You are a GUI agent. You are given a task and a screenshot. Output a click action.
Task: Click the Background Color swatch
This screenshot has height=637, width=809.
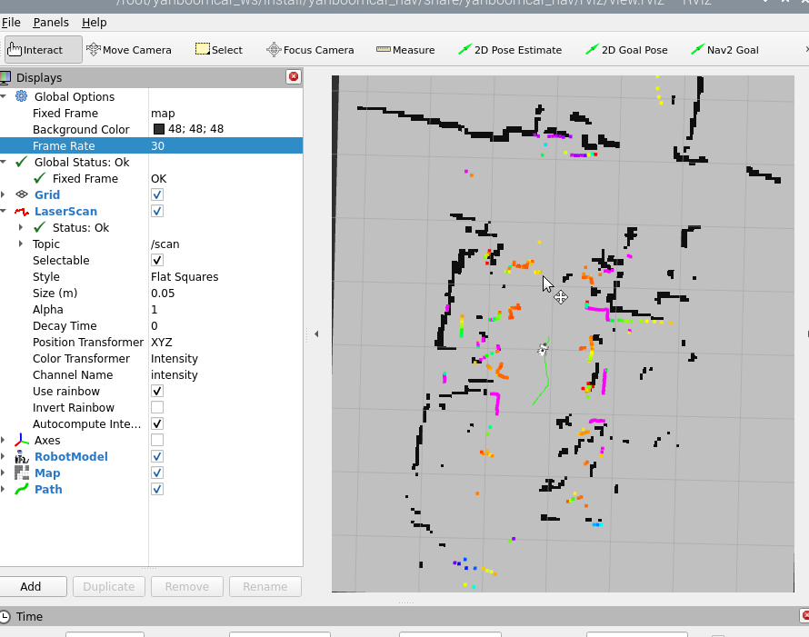(159, 129)
